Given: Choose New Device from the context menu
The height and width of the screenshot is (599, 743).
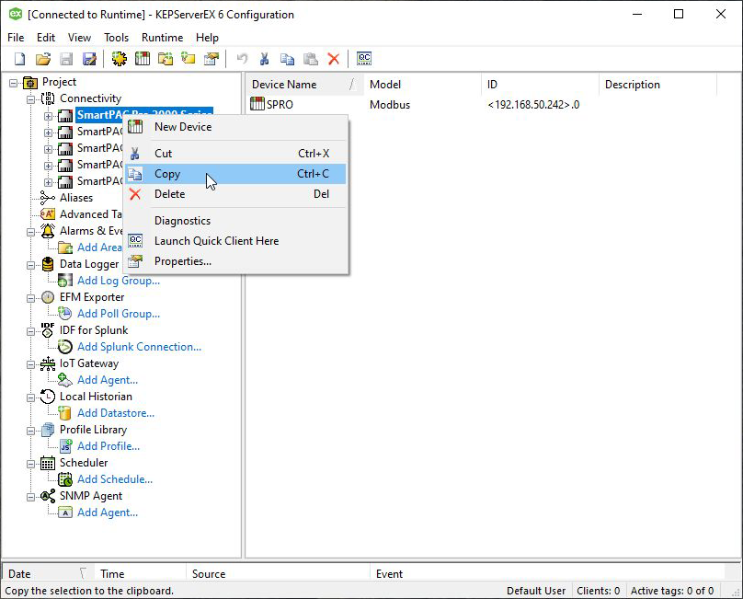Looking at the screenshot, I should 182,127.
